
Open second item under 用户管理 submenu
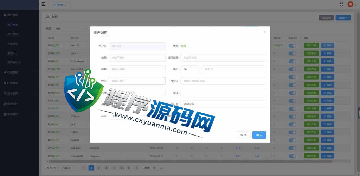(x=13, y=34)
